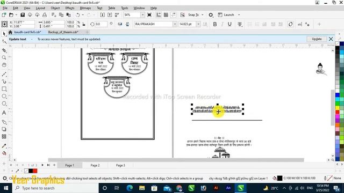
Task: Click the rotation angle input field
Action: [x=101, y=24]
